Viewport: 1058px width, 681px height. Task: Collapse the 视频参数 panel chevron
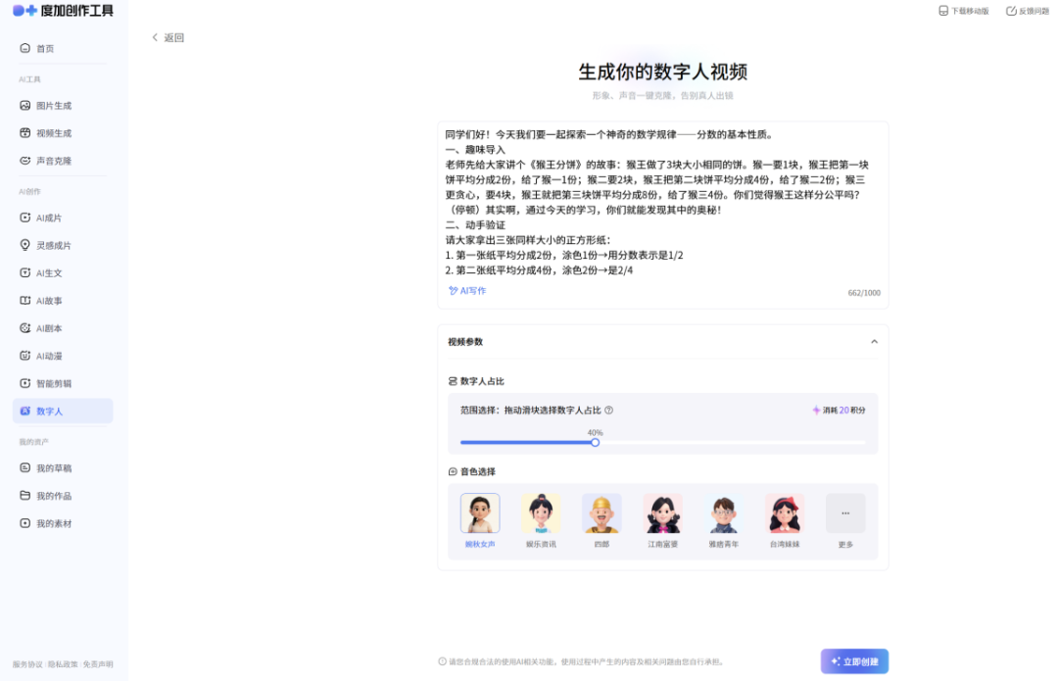(874, 342)
